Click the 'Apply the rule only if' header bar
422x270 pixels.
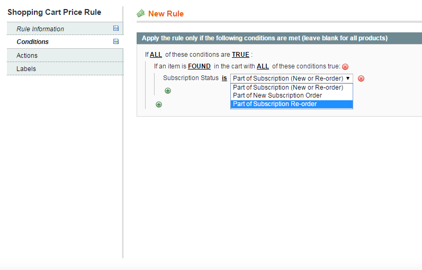tap(280, 38)
